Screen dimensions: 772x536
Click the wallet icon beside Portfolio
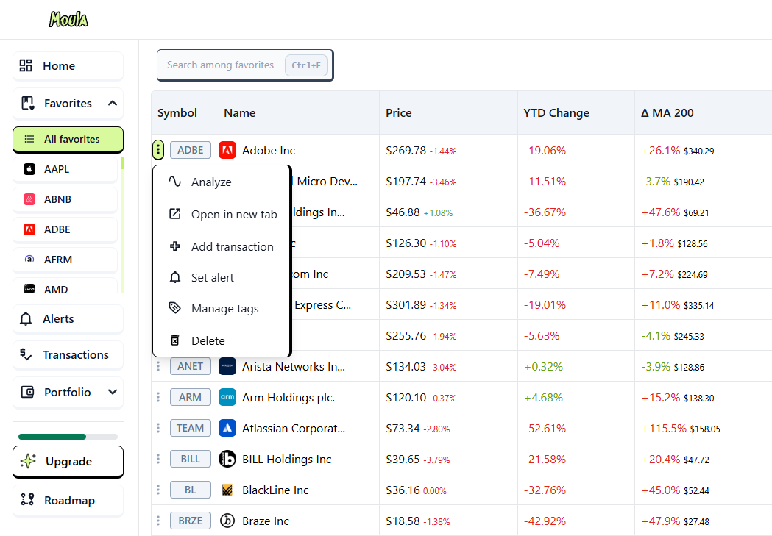tap(27, 392)
